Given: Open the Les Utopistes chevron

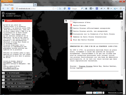Looking at the screenshot, I should coord(31,76).
